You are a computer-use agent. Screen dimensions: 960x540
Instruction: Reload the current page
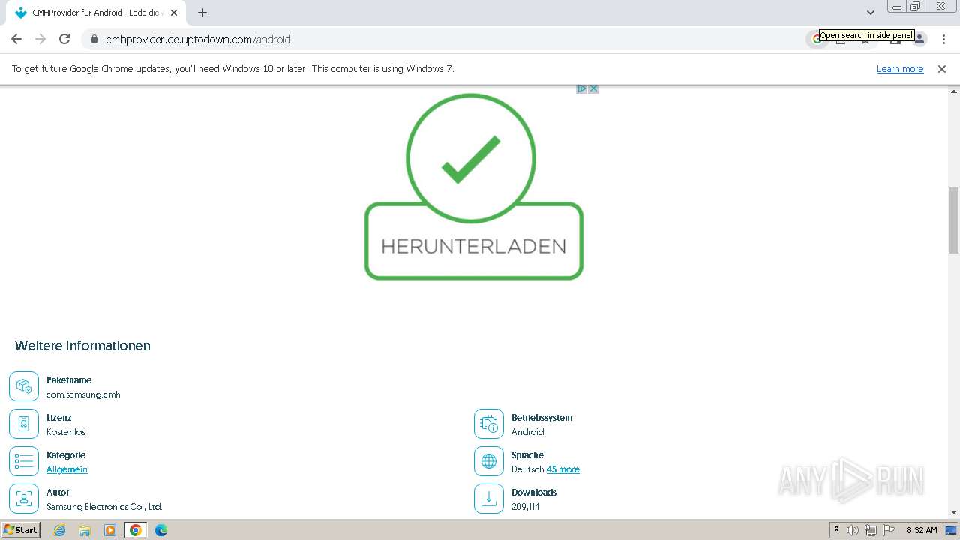64,39
